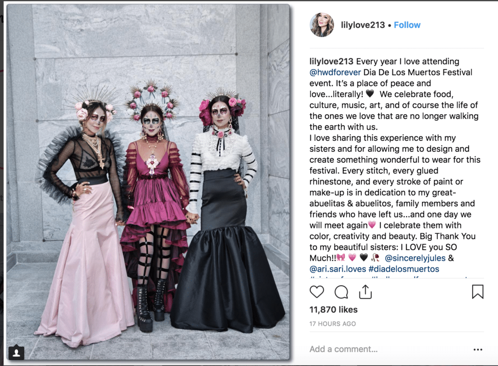Open the 17 hours ago timestamp
The width and height of the screenshot is (498, 366).
pyautogui.click(x=333, y=324)
